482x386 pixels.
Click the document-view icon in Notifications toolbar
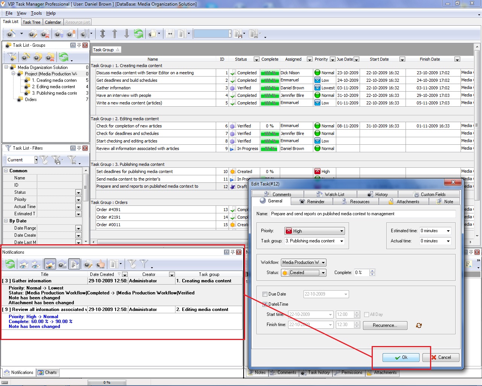pyautogui.click(x=75, y=264)
